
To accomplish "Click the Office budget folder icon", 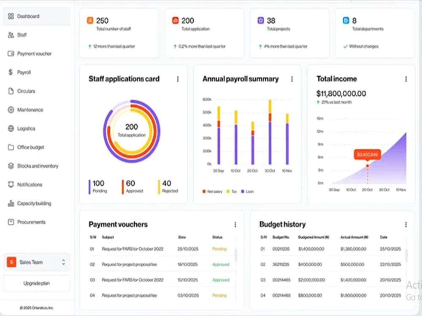I will pyautogui.click(x=11, y=147).
